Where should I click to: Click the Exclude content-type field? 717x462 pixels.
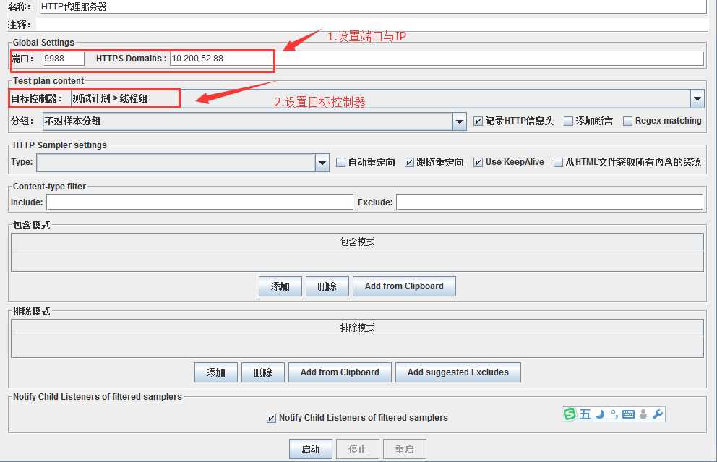tap(549, 202)
